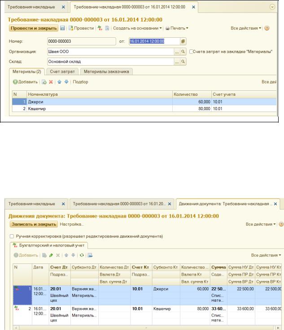The width and height of the screenshot is (284, 330).
Task: Select the Джерси row in the materials table
Action: point(144,102)
